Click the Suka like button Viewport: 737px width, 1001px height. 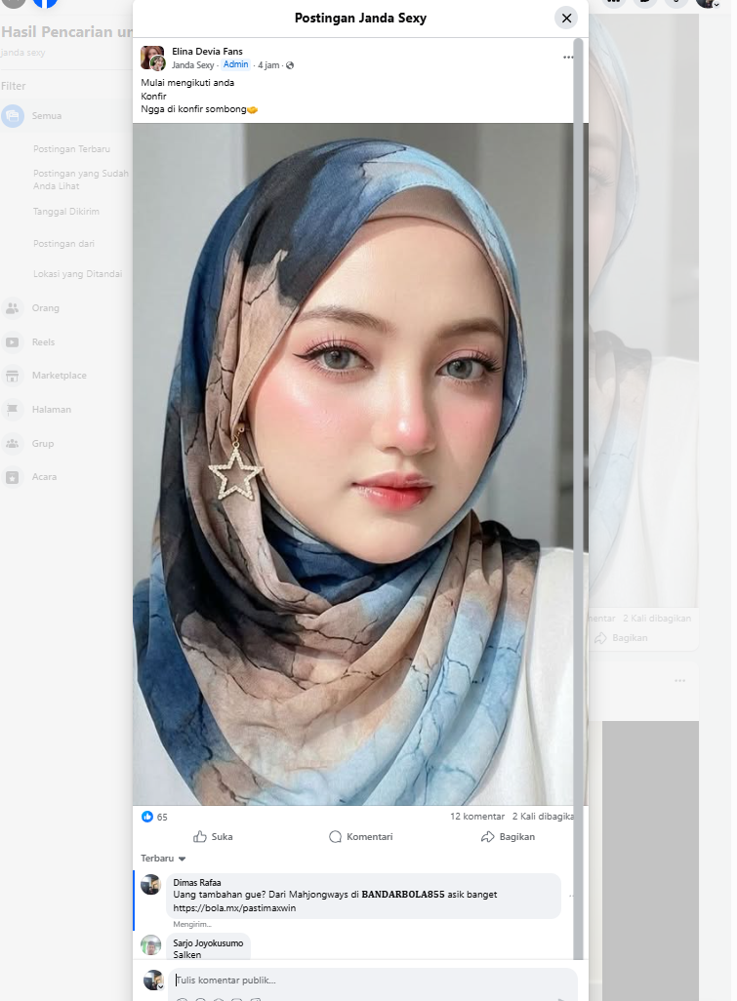213,837
